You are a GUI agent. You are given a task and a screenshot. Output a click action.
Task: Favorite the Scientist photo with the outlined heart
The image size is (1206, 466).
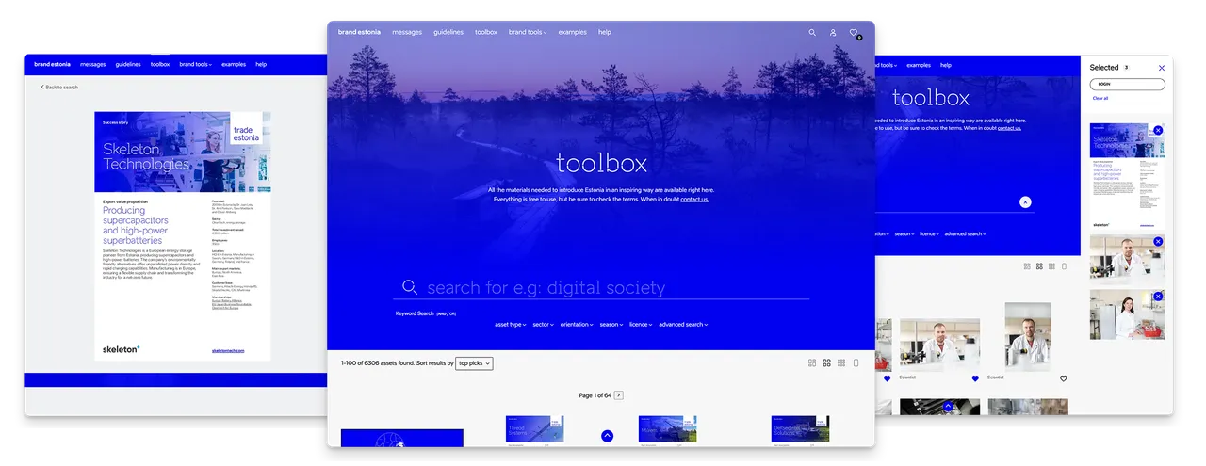point(1063,378)
